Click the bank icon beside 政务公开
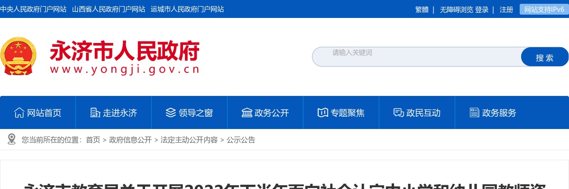Screen dimensions: 569x189 (247, 112)
